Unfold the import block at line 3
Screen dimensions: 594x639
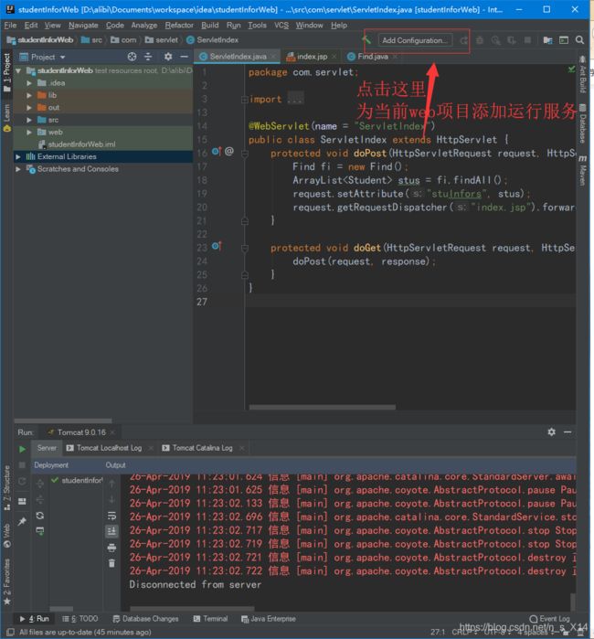[244, 100]
